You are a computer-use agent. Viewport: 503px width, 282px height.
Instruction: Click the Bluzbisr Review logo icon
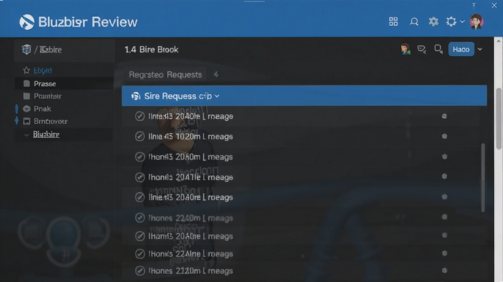click(x=26, y=22)
